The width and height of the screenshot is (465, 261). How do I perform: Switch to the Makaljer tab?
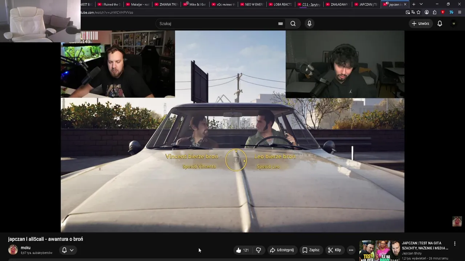[x=137, y=4]
